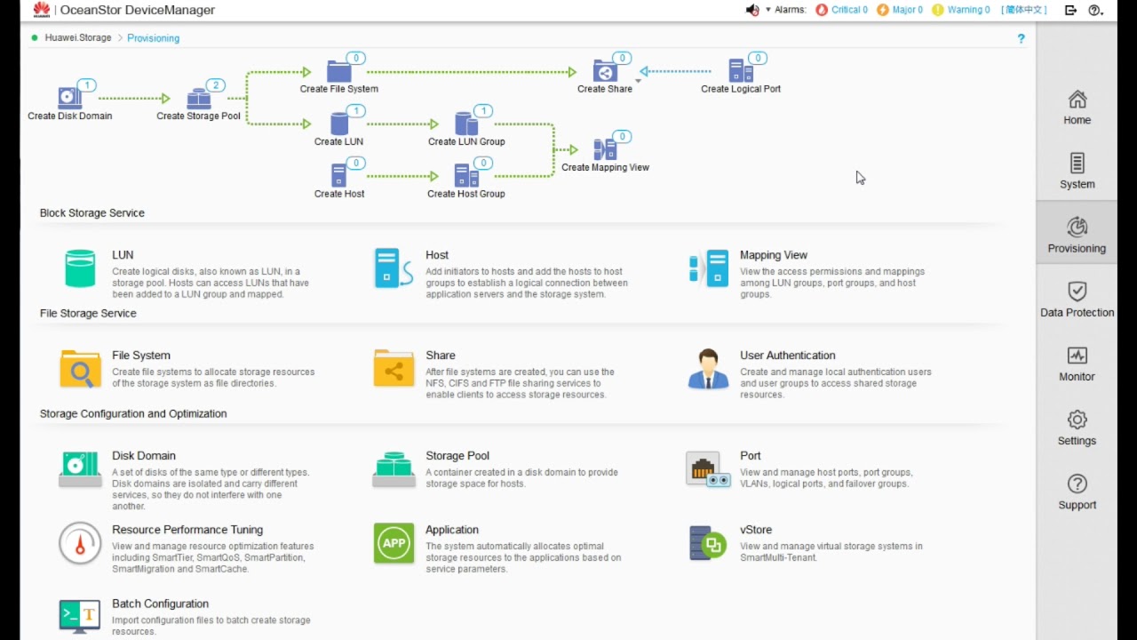Click the LUN title text
1137x640 pixels.
click(x=123, y=255)
